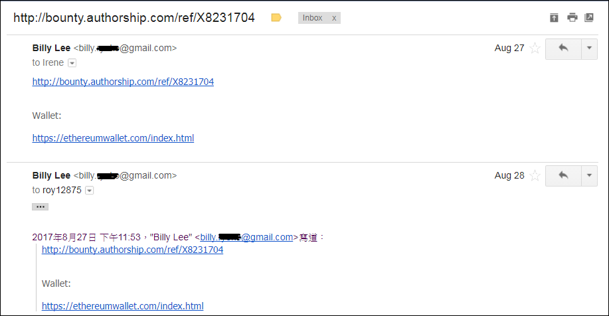Reply to the Aug 28 message
609x316 pixels.
click(563, 176)
